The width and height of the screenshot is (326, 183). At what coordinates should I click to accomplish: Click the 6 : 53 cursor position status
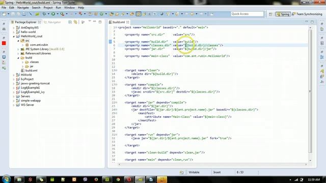click(x=240, y=172)
